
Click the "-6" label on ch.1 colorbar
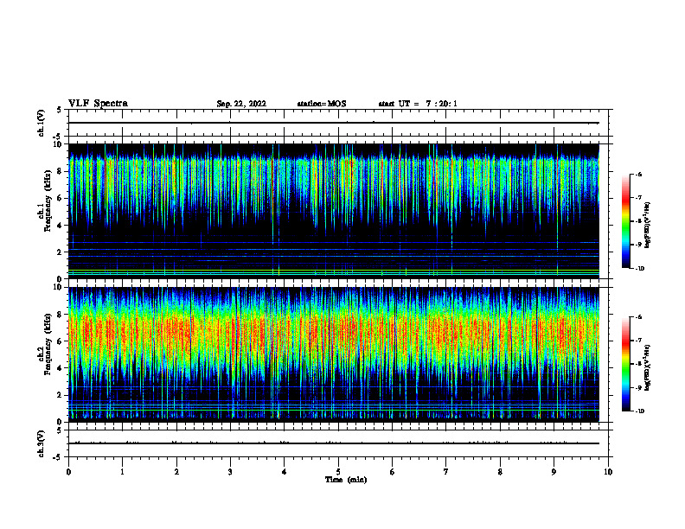coord(638,174)
